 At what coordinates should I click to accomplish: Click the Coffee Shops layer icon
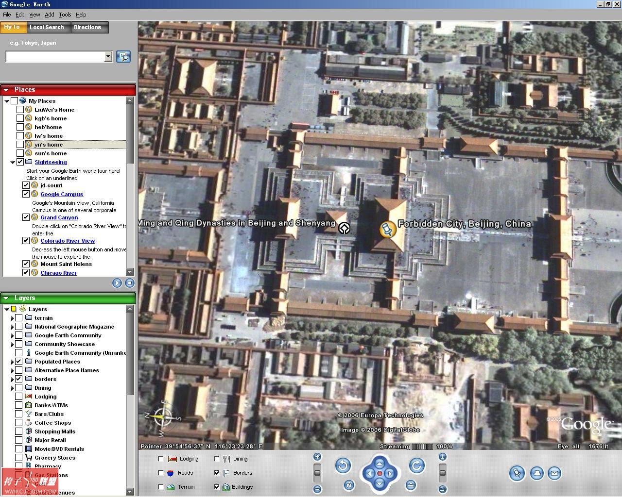point(29,423)
